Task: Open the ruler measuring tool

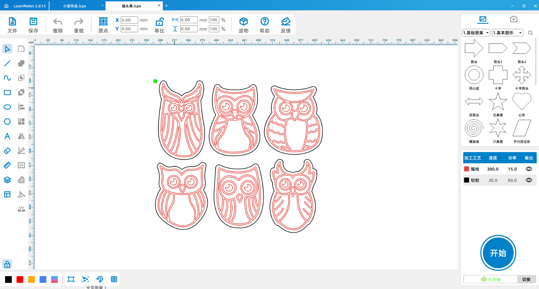Action: [7, 165]
